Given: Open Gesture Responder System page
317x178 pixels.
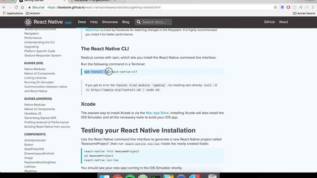Looking at the screenshot, I should 43,55.
